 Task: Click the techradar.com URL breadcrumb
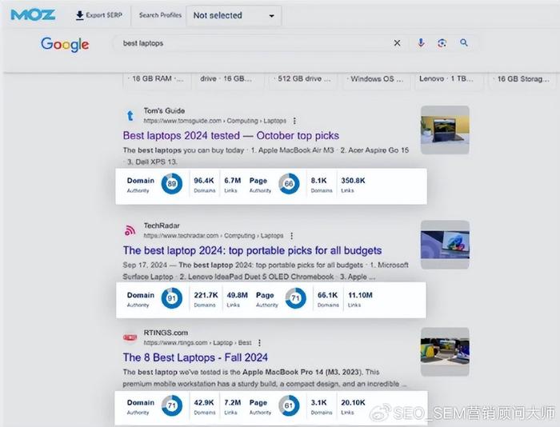(214, 236)
